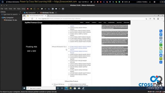Click the browser back arrow
This screenshot has width=165, height=93.
point(24,19)
